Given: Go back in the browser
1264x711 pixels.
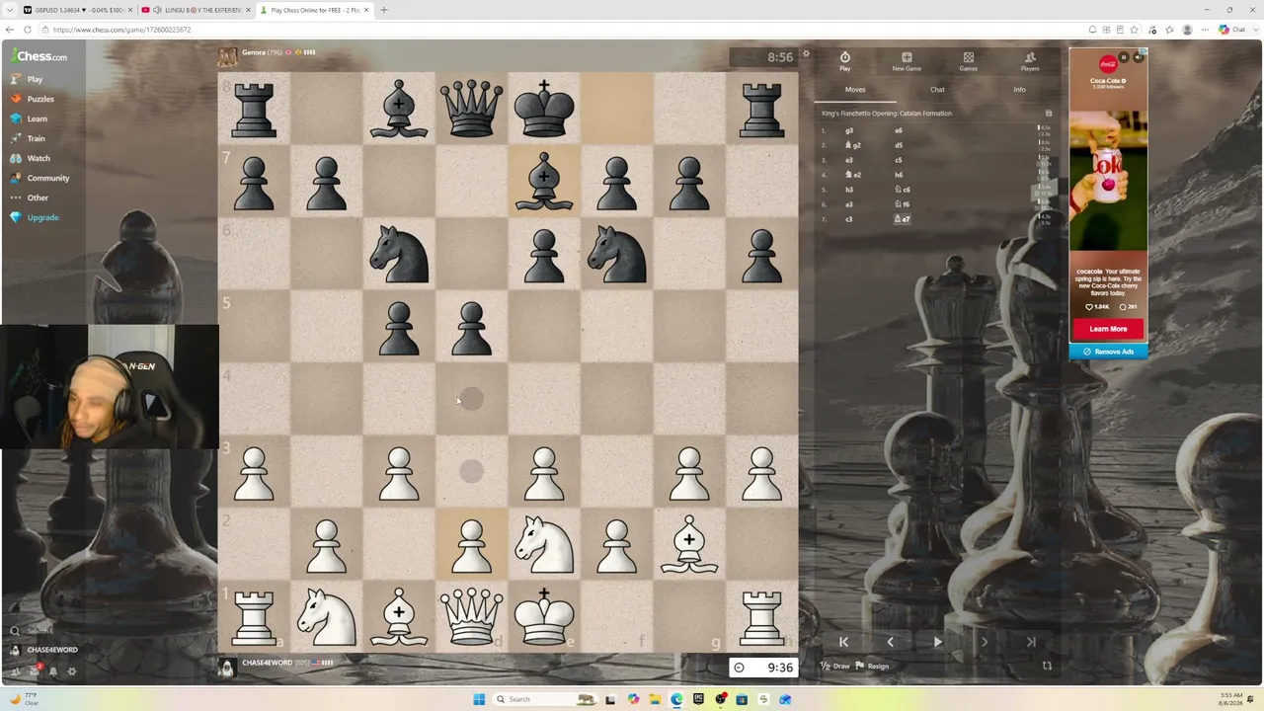Looking at the screenshot, I should pyautogui.click(x=10, y=30).
